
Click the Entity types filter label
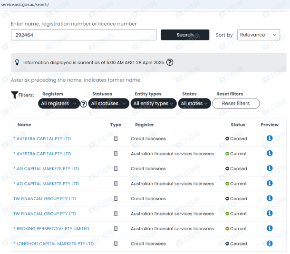[148, 94]
